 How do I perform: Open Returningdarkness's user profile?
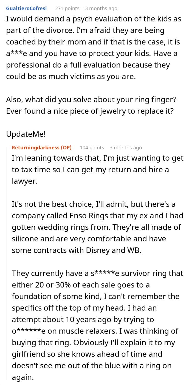pos(36,147)
